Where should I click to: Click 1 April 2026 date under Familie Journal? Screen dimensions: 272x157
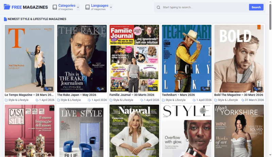(x=152, y=100)
